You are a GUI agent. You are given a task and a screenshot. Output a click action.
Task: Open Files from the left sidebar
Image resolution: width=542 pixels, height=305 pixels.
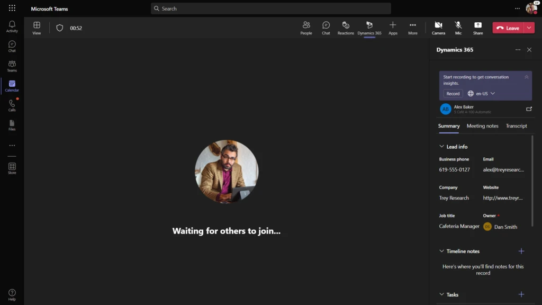pyautogui.click(x=11, y=124)
